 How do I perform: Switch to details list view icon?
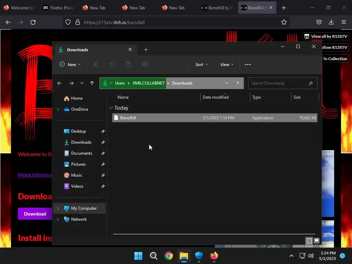[x=309, y=241]
